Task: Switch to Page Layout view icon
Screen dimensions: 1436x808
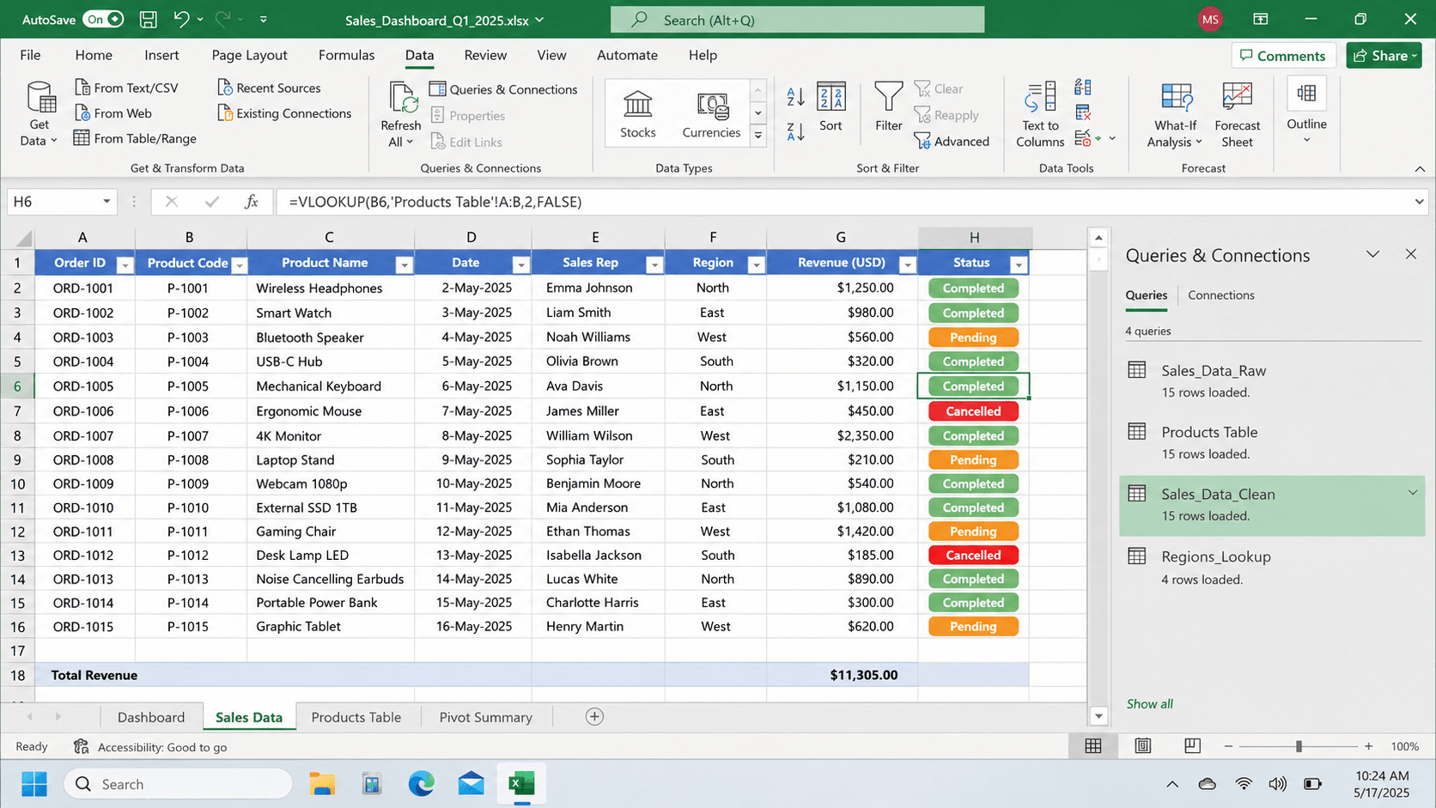Action: click(1143, 746)
